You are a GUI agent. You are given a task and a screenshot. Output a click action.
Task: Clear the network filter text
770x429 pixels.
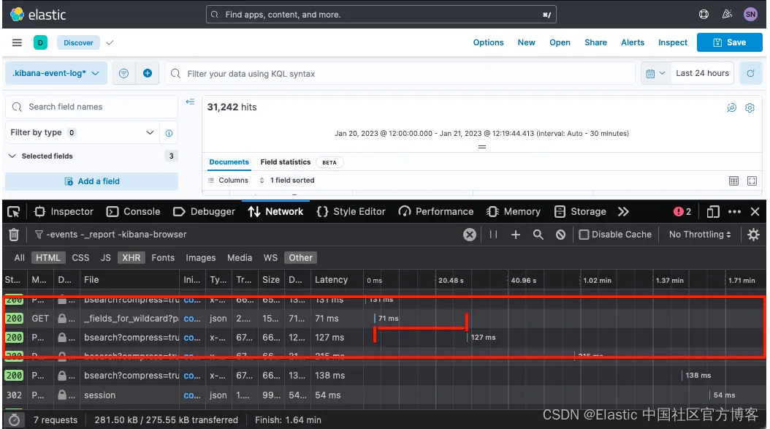pyautogui.click(x=470, y=235)
